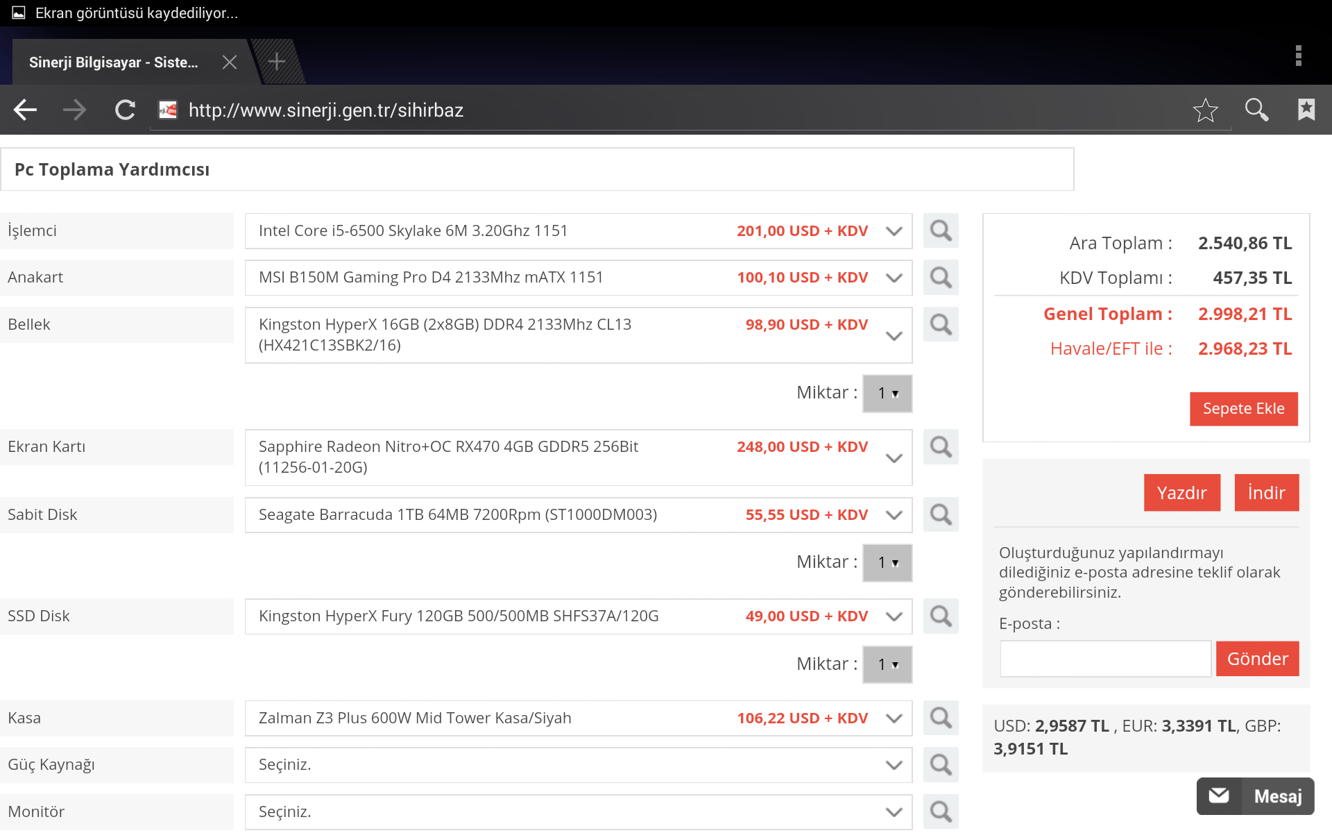Click search icon next to Anakart row

[x=941, y=278]
